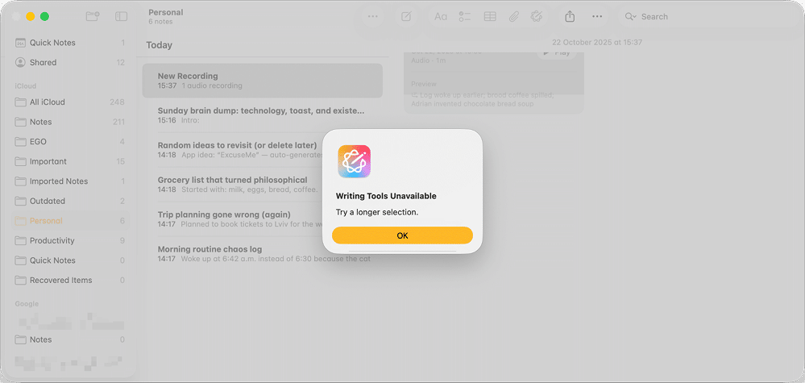Open the Google Notes folder
The width and height of the screenshot is (805, 383).
[x=70, y=339]
